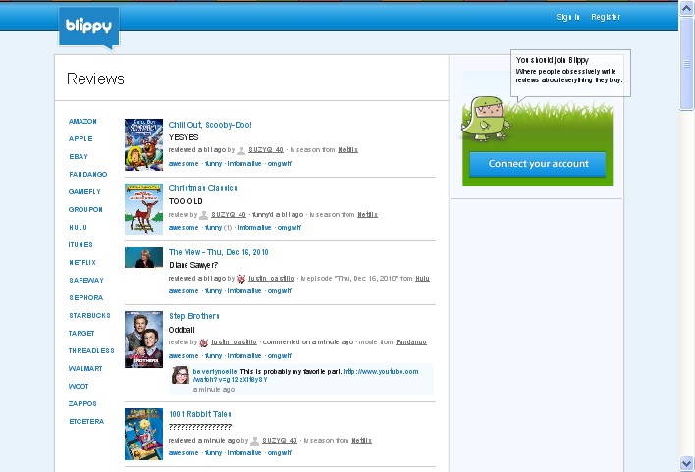Filter reviews by Sephora
The width and height of the screenshot is (695, 472).
point(86,298)
